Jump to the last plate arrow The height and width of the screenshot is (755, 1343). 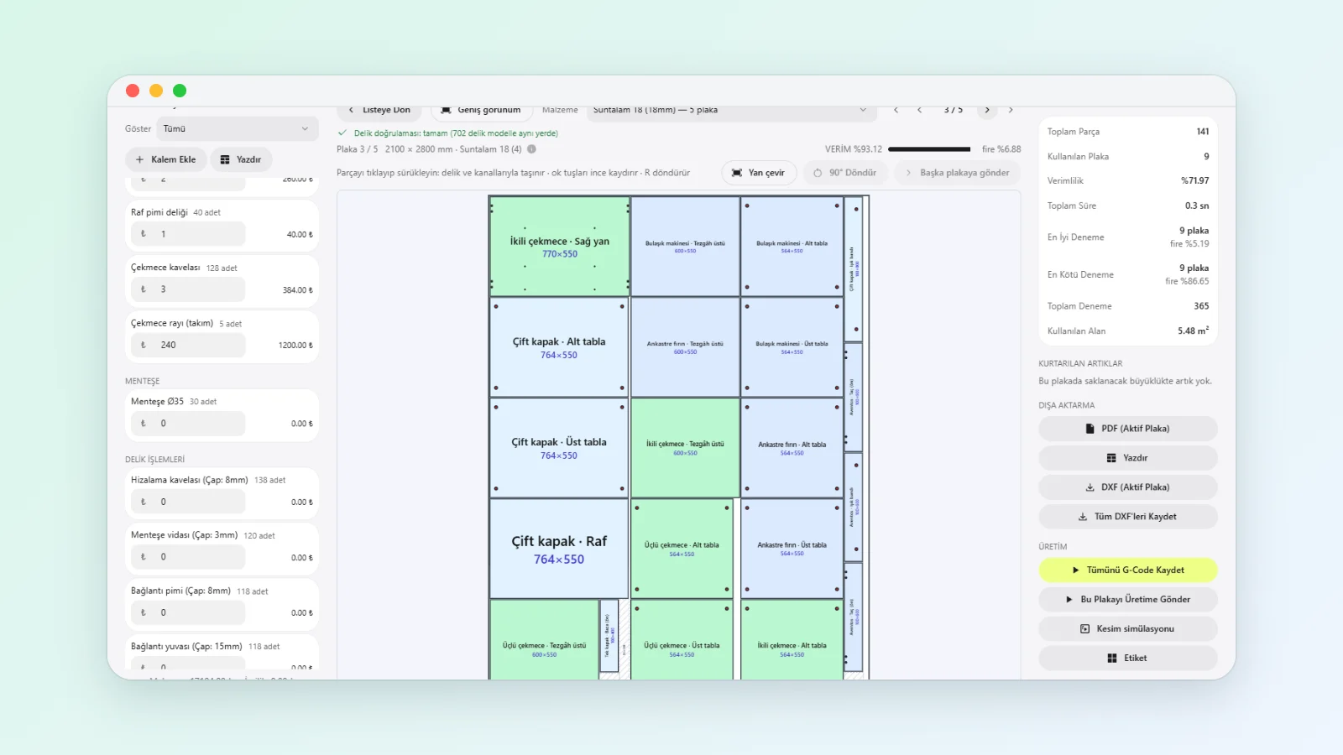tap(1011, 110)
